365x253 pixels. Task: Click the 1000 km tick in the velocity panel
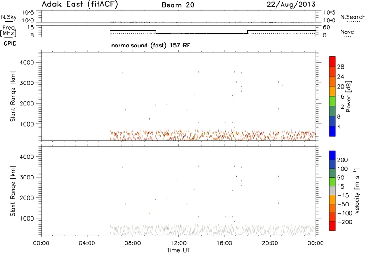pos(27,218)
